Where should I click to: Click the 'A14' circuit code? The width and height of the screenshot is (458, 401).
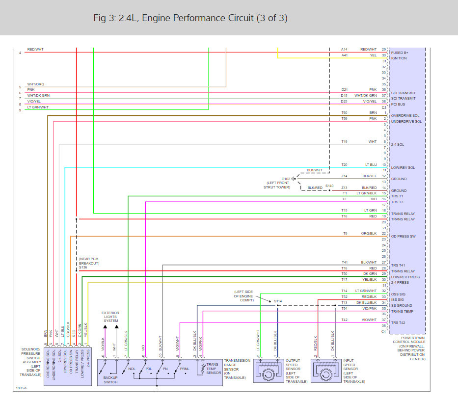344,50
